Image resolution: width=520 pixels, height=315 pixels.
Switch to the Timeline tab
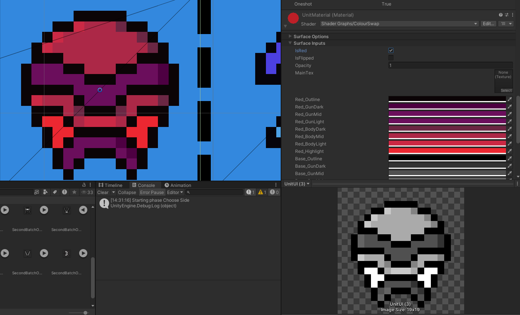click(x=111, y=185)
